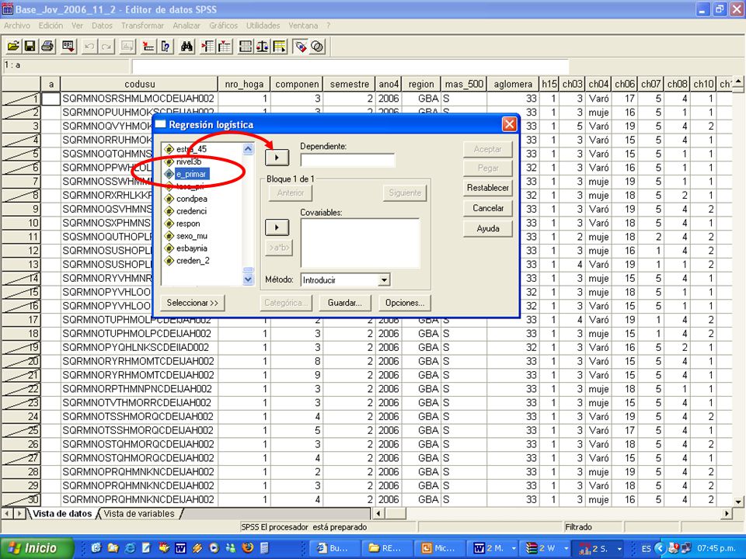Click the Restablecer button
This screenshot has height=559, width=746.
[488, 188]
